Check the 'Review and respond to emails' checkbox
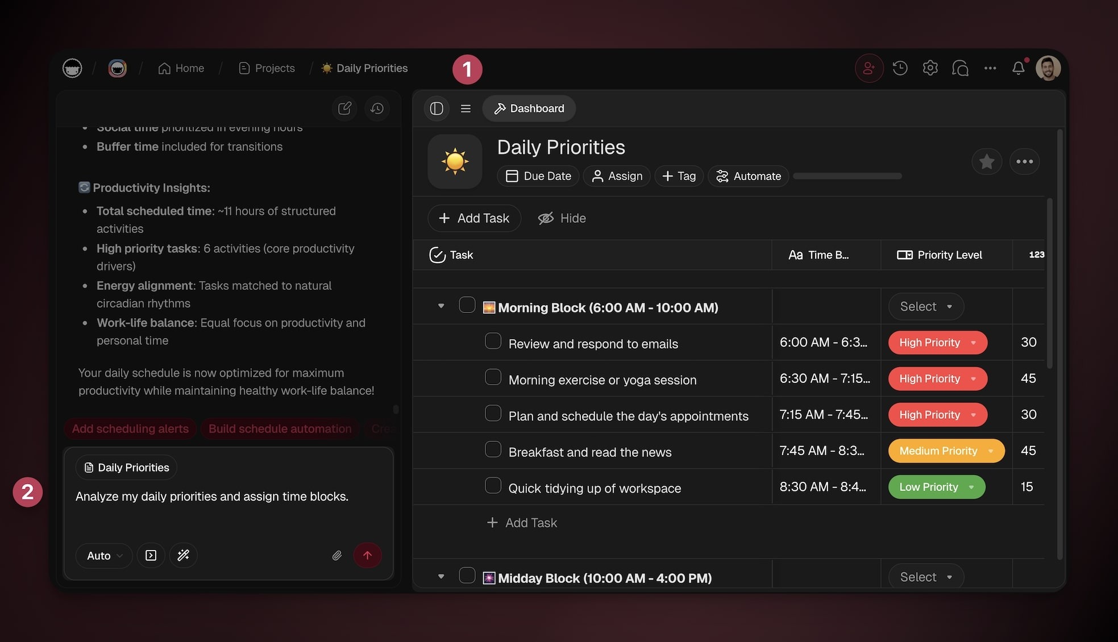Image resolution: width=1118 pixels, height=642 pixels. pyautogui.click(x=493, y=341)
